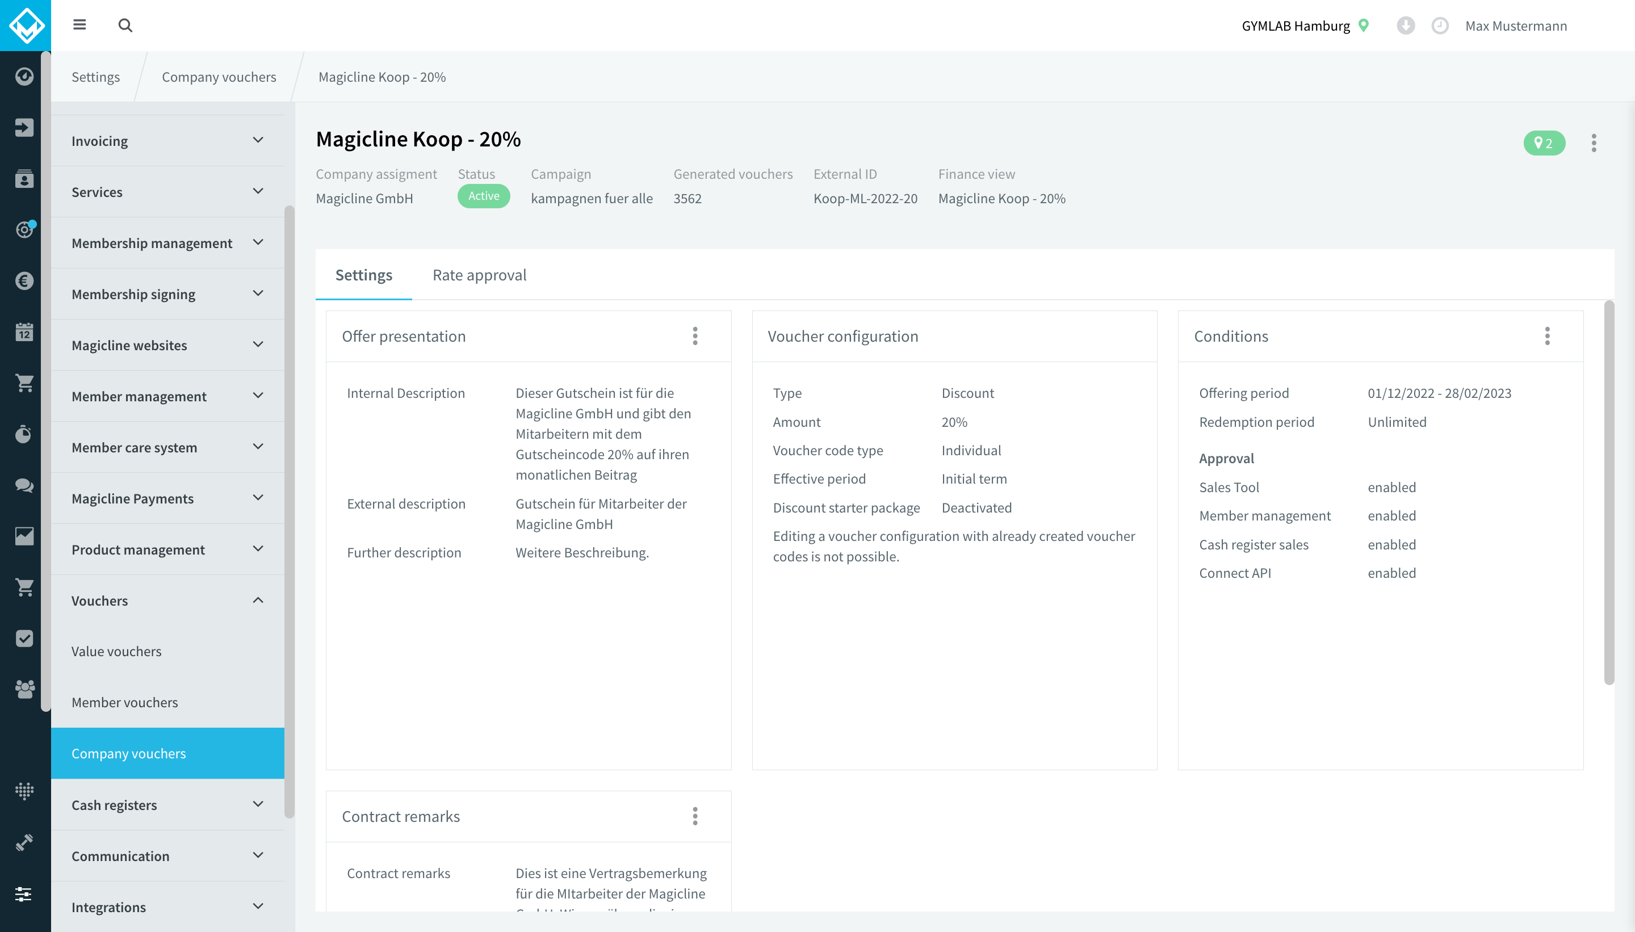Expand the Magicline websites section
This screenshot has height=932, width=1635.
click(x=167, y=345)
